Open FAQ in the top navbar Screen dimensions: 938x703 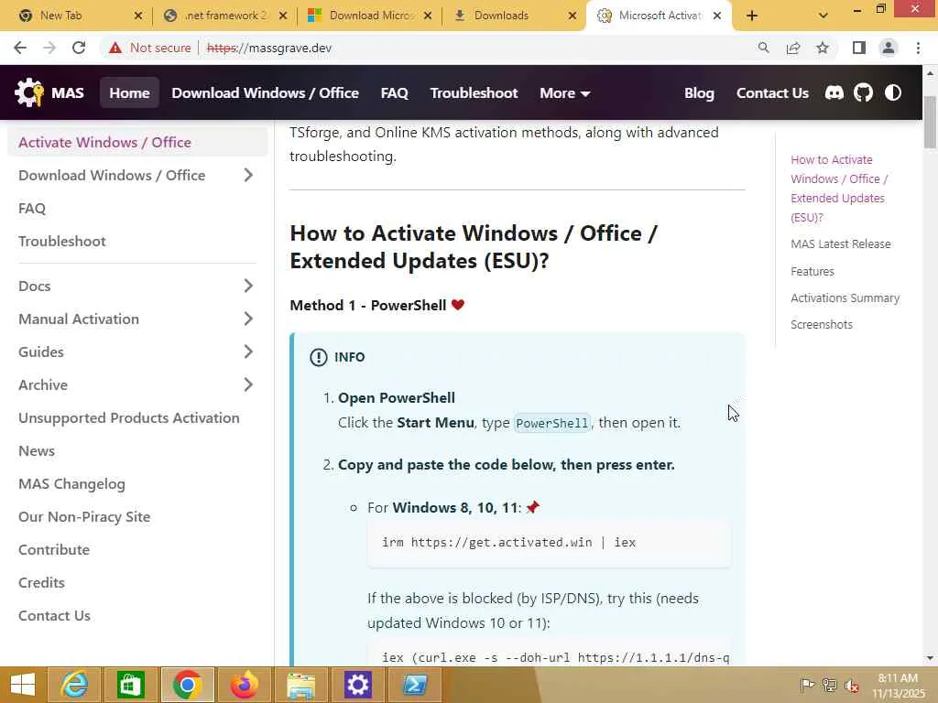(x=394, y=92)
